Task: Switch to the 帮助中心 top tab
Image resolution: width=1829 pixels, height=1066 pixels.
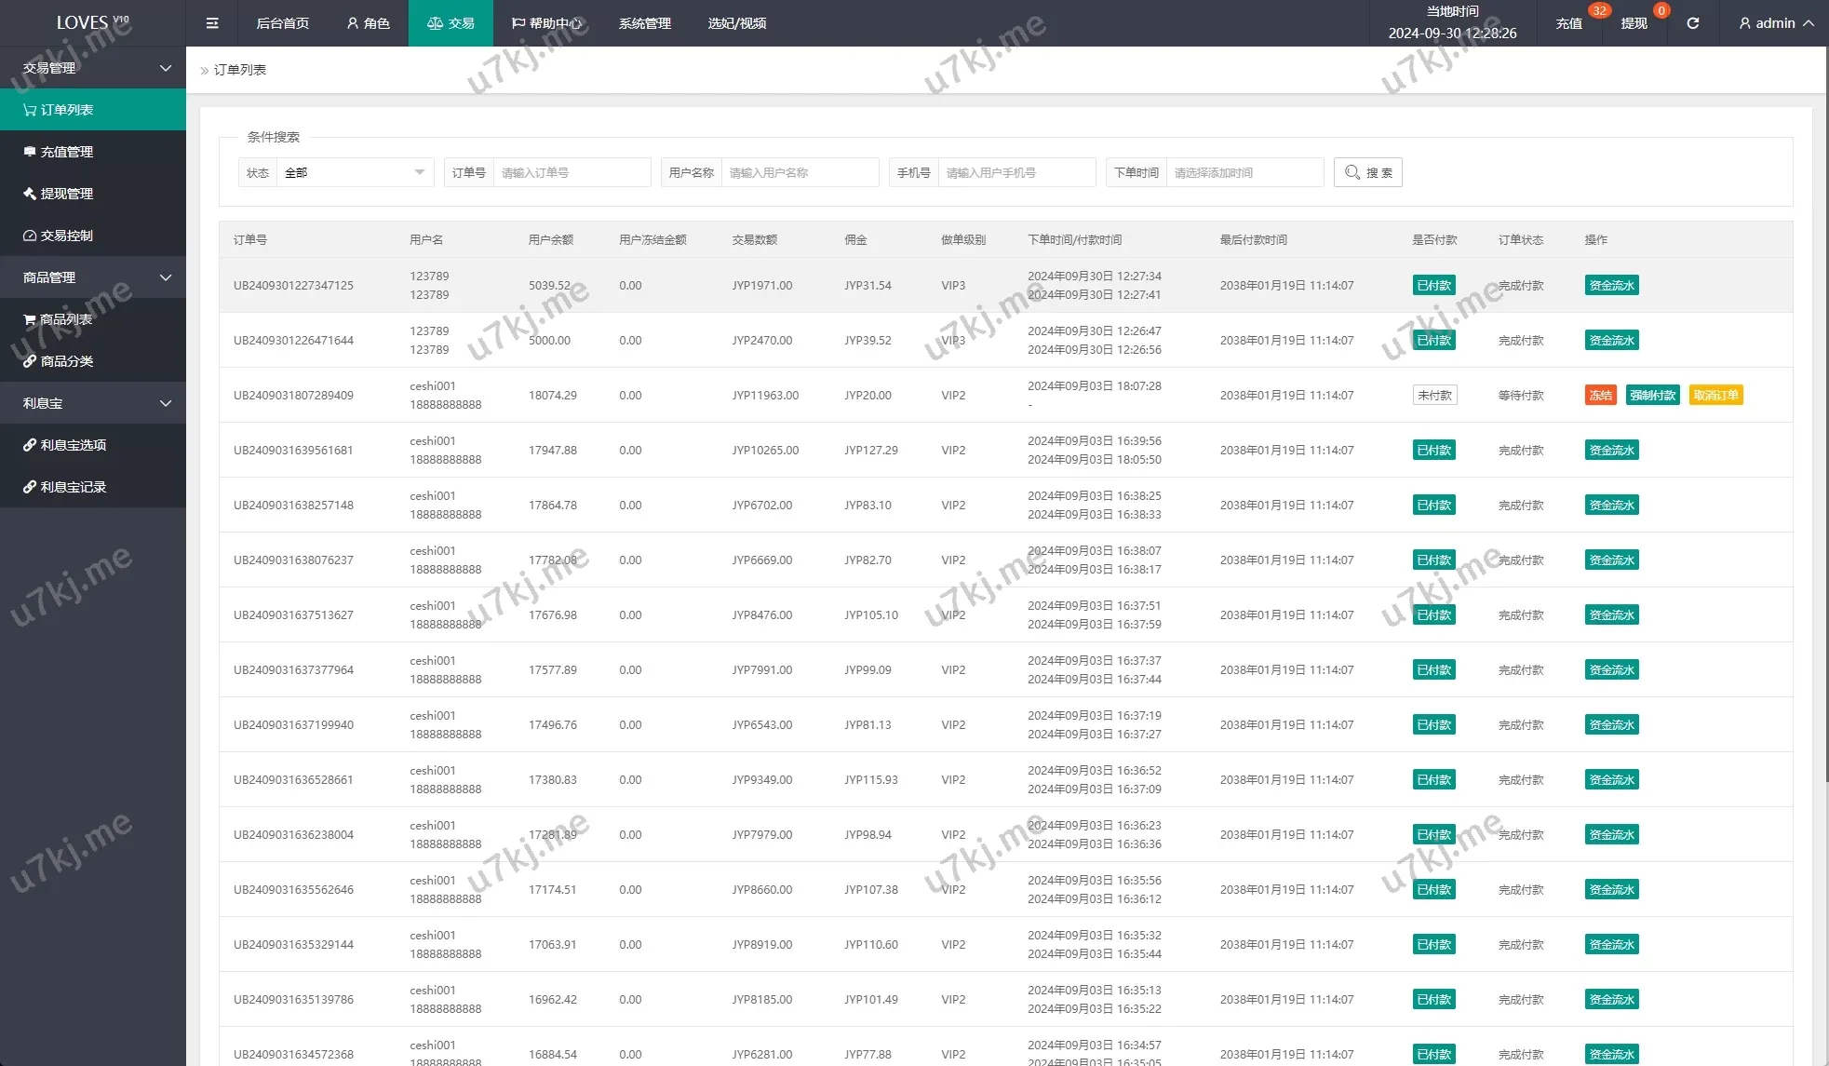Action: (547, 23)
